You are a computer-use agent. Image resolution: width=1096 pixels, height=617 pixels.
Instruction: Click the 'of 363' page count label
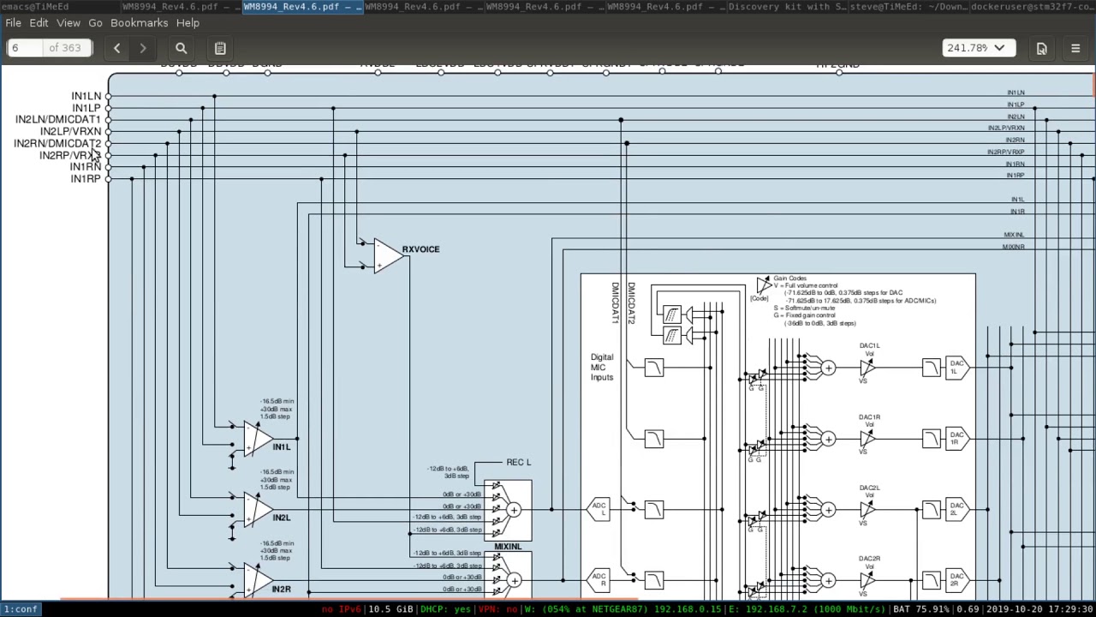point(65,48)
